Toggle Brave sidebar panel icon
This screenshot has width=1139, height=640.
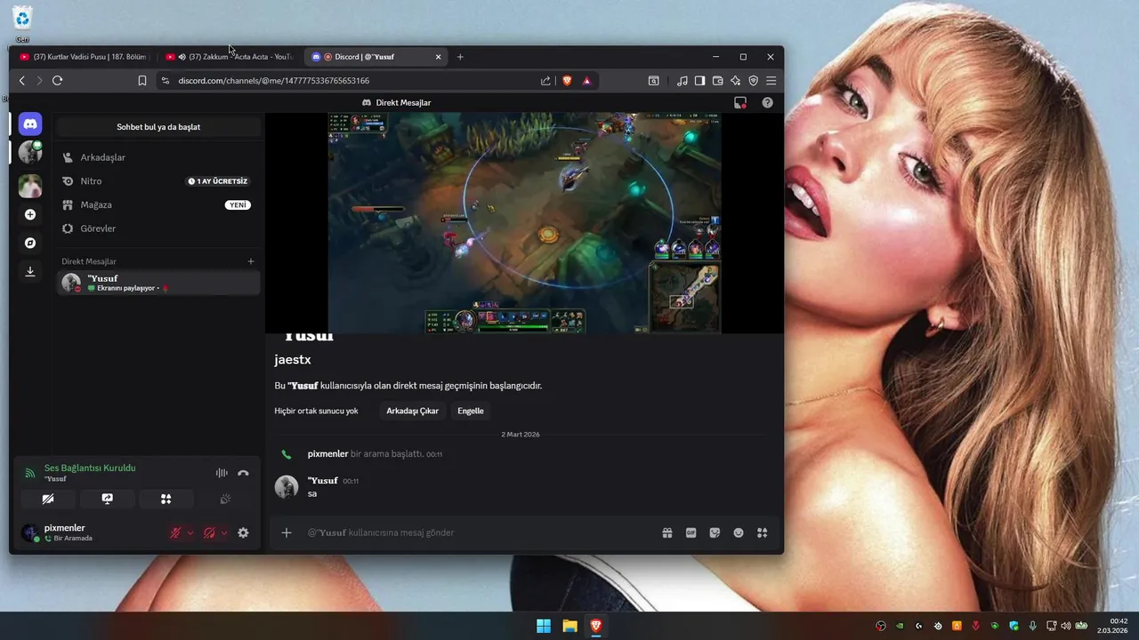pos(700,81)
